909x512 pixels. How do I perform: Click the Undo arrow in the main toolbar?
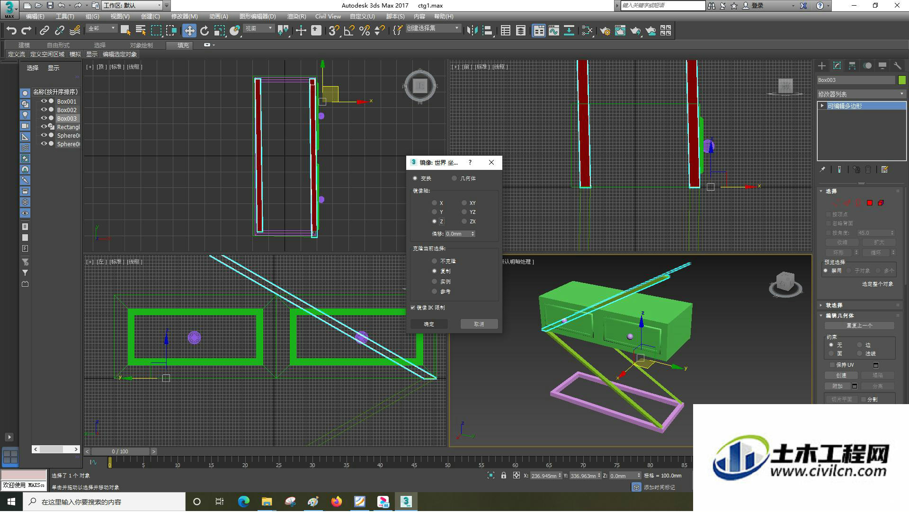tap(11, 31)
